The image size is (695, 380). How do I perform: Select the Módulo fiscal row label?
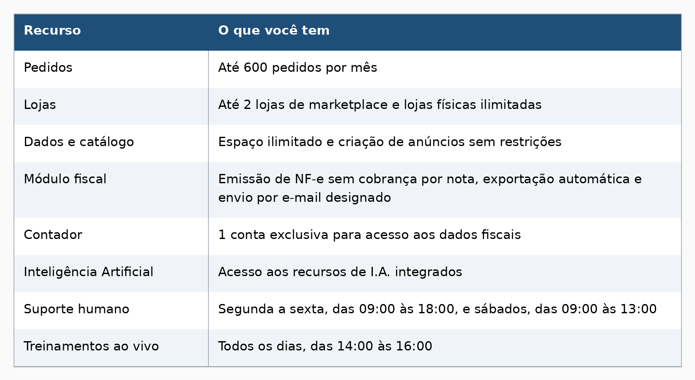(x=65, y=179)
